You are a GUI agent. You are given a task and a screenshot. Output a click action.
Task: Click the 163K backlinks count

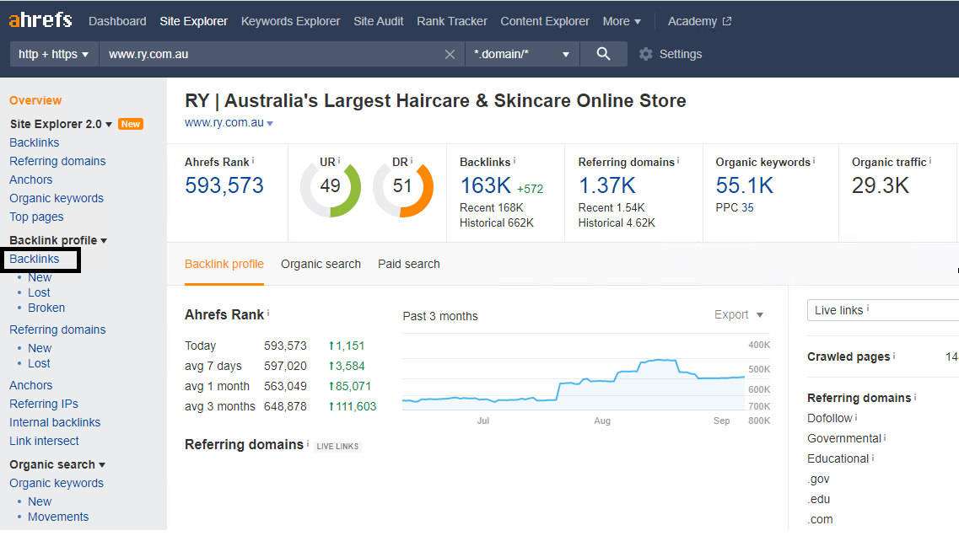point(486,185)
